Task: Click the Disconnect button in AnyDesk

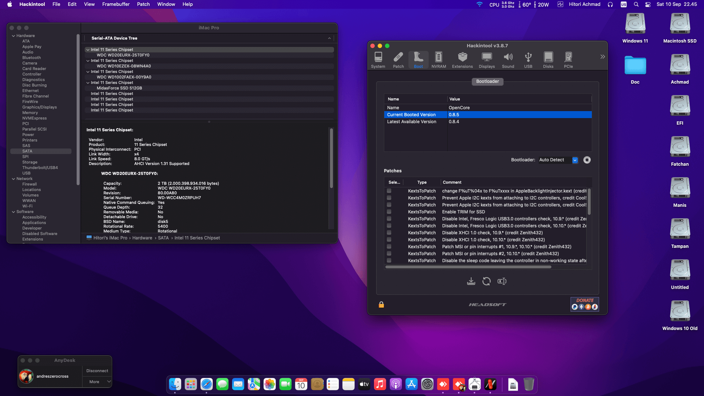Action: [97, 371]
